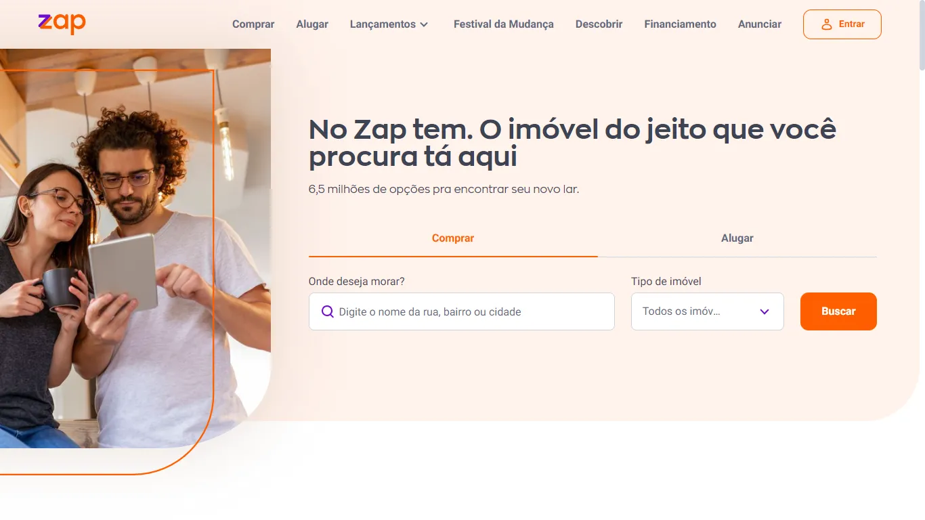Open Comprar in the top navigation

(253, 24)
